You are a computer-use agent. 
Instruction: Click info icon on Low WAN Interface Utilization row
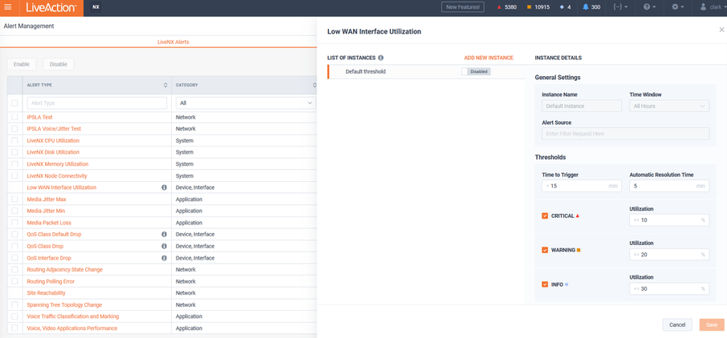164,187
